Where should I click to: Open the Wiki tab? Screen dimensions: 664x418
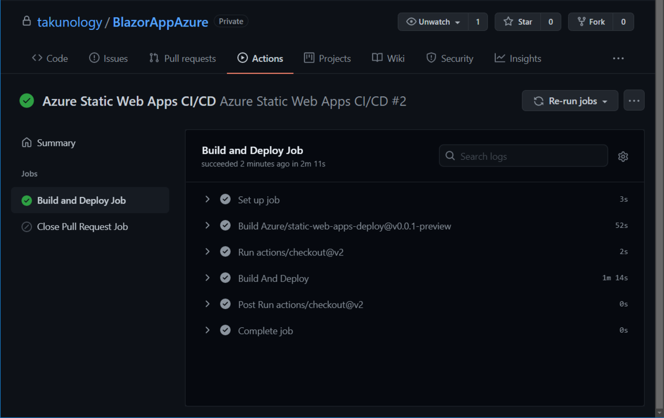coord(388,59)
